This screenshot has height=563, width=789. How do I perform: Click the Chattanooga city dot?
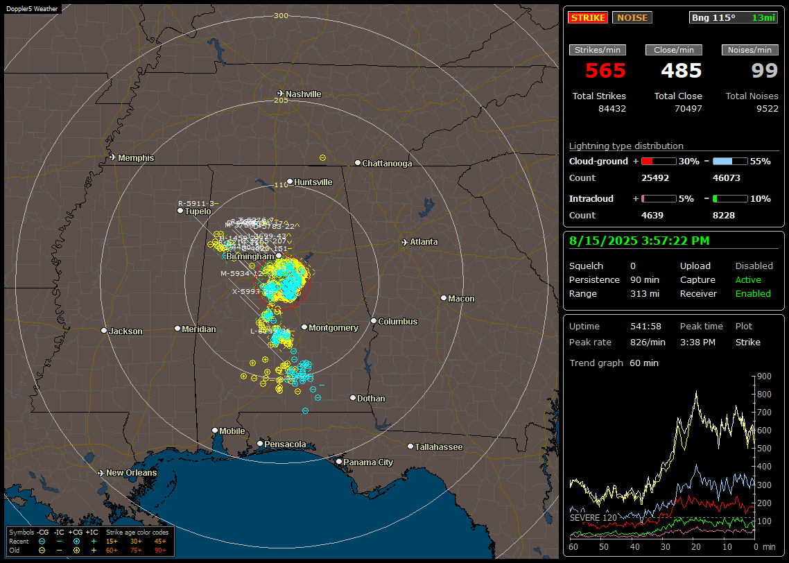tap(358, 163)
